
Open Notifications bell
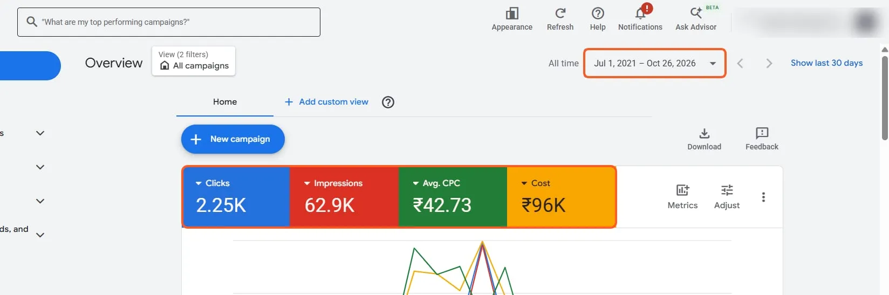pyautogui.click(x=640, y=13)
